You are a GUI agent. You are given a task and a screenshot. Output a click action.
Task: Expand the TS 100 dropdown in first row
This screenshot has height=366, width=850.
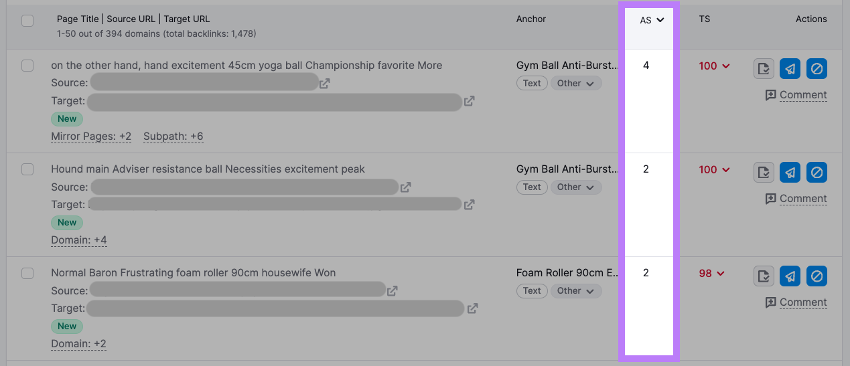tap(714, 66)
